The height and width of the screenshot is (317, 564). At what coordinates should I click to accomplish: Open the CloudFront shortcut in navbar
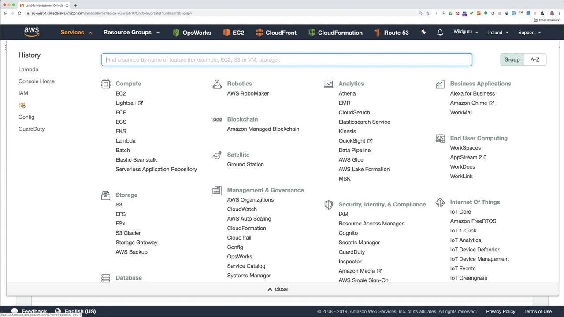click(276, 33)
